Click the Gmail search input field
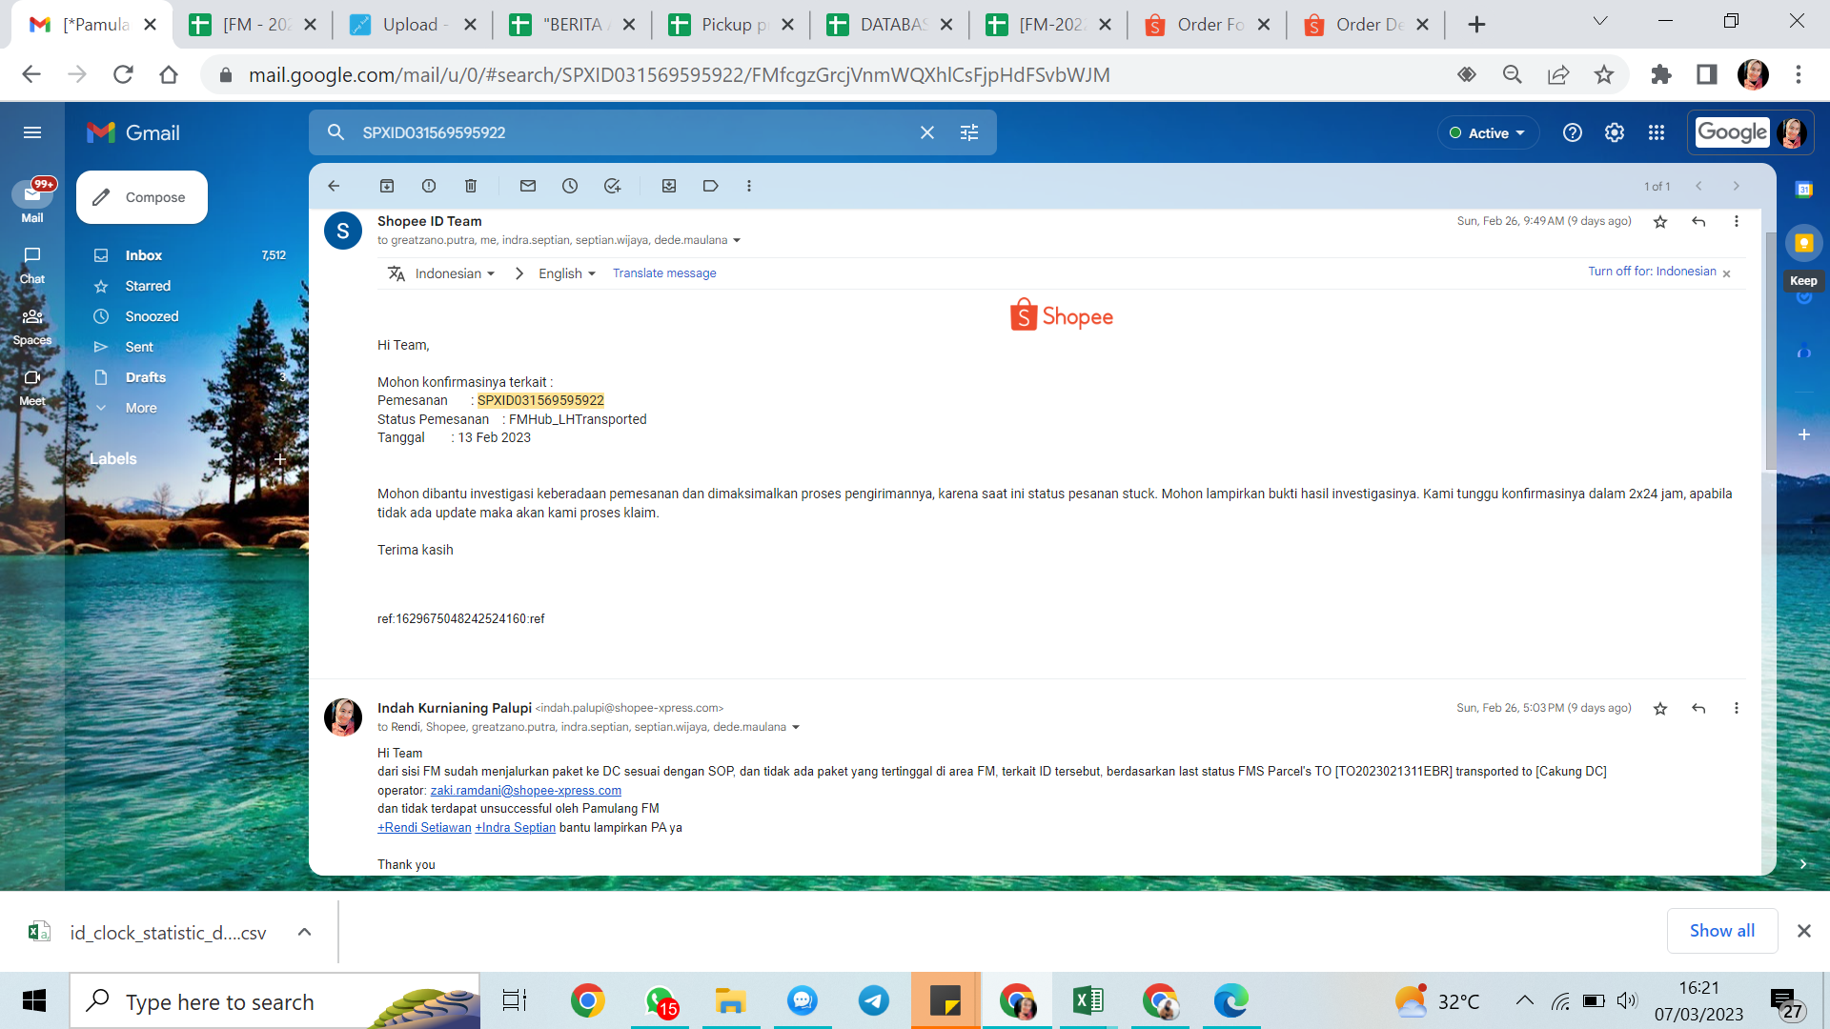 point(629,132)
